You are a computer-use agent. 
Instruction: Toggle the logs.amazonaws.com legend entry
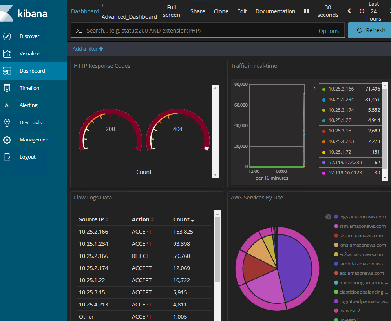[360, 217]
